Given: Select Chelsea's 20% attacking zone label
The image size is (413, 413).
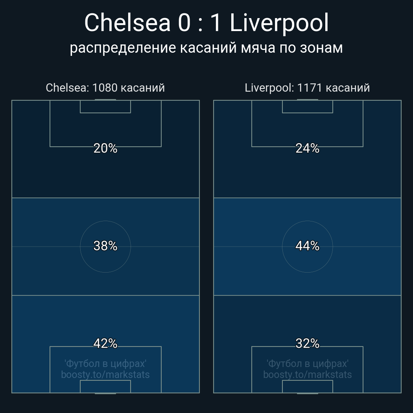Looking at the screenshot, I should tap(105, 148).
